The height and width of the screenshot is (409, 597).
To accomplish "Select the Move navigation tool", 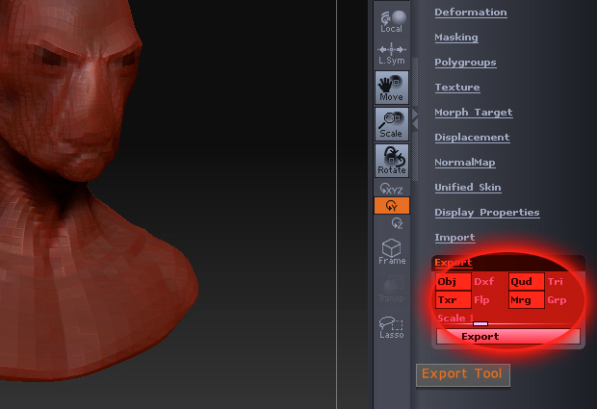I will pyautogui.click(x=391, y=88).
